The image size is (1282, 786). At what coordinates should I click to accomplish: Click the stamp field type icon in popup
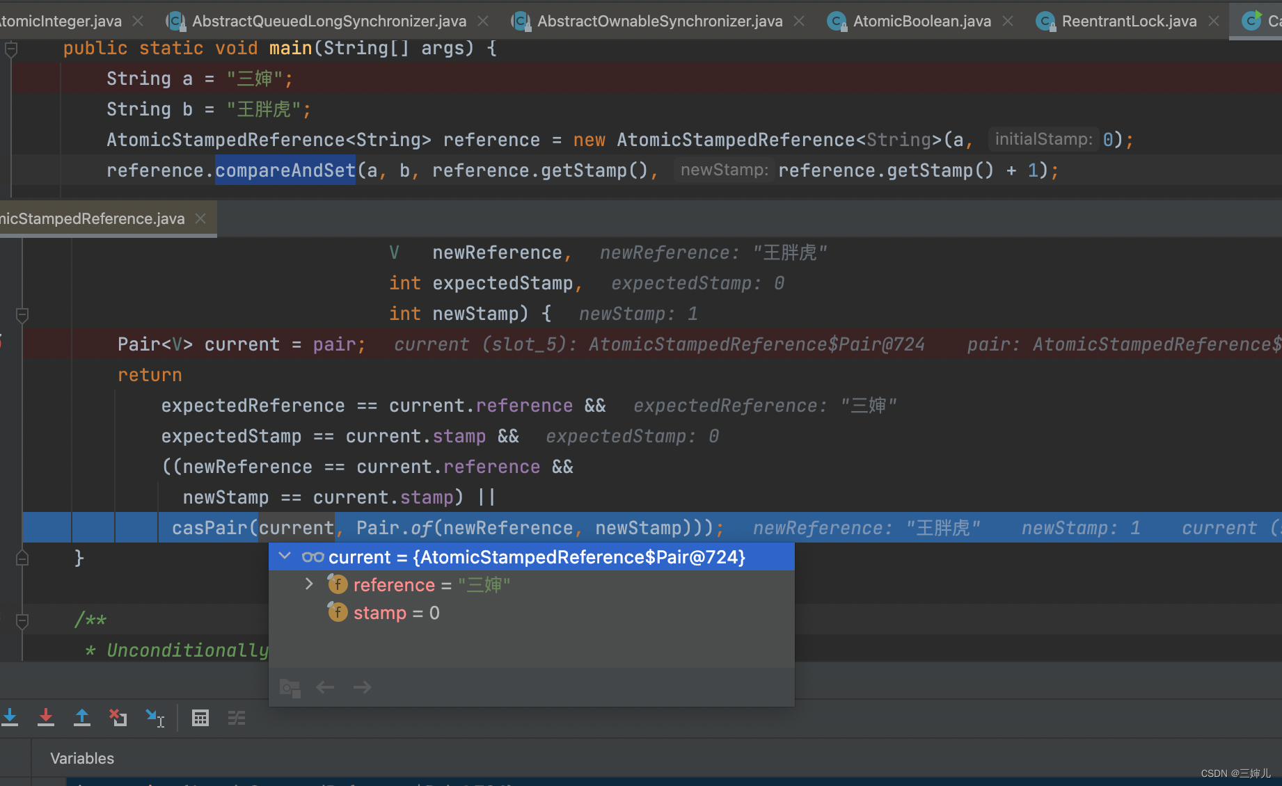point(338,612)
